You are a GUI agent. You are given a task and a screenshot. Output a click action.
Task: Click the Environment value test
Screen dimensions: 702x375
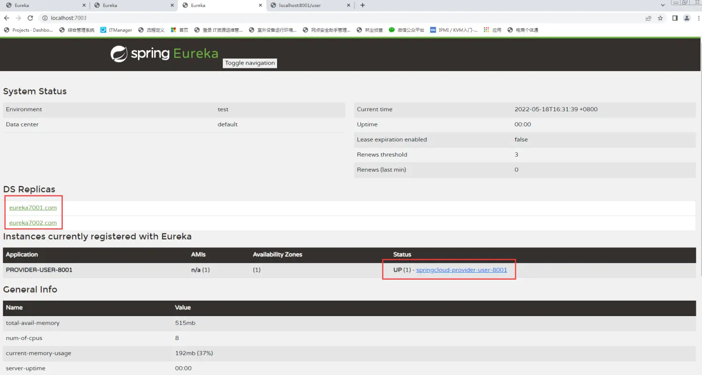[223, 109]
